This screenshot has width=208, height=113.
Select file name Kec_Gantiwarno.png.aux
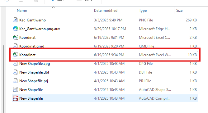40,29
